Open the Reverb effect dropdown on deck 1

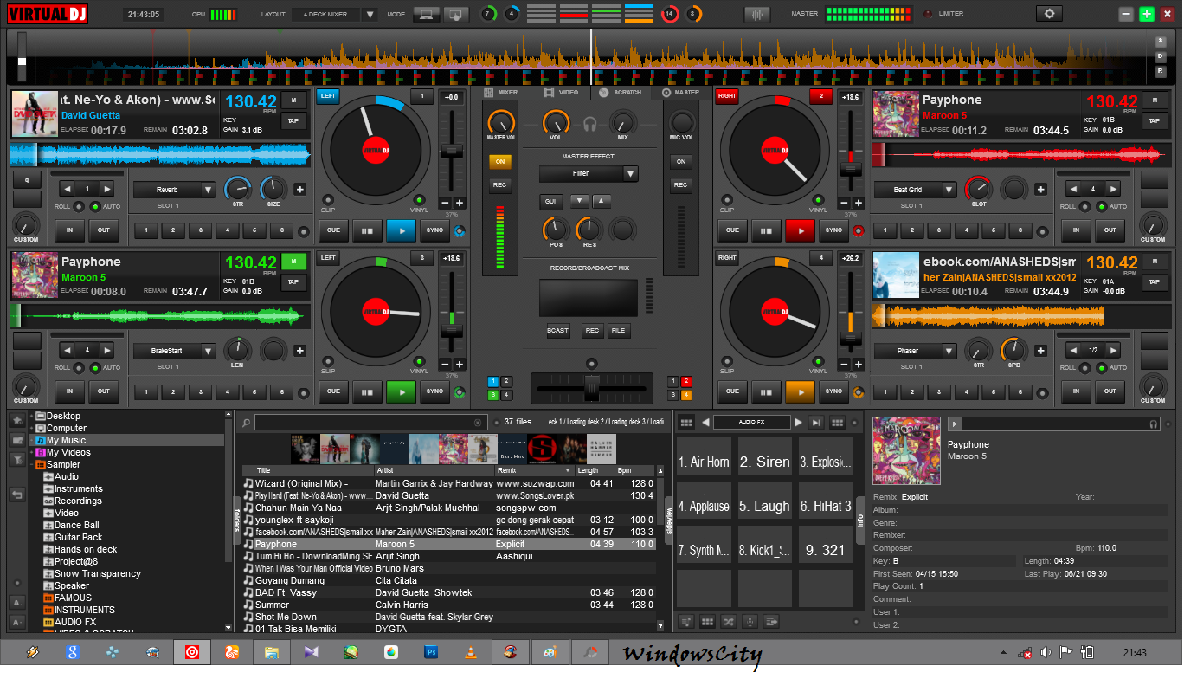208,190
